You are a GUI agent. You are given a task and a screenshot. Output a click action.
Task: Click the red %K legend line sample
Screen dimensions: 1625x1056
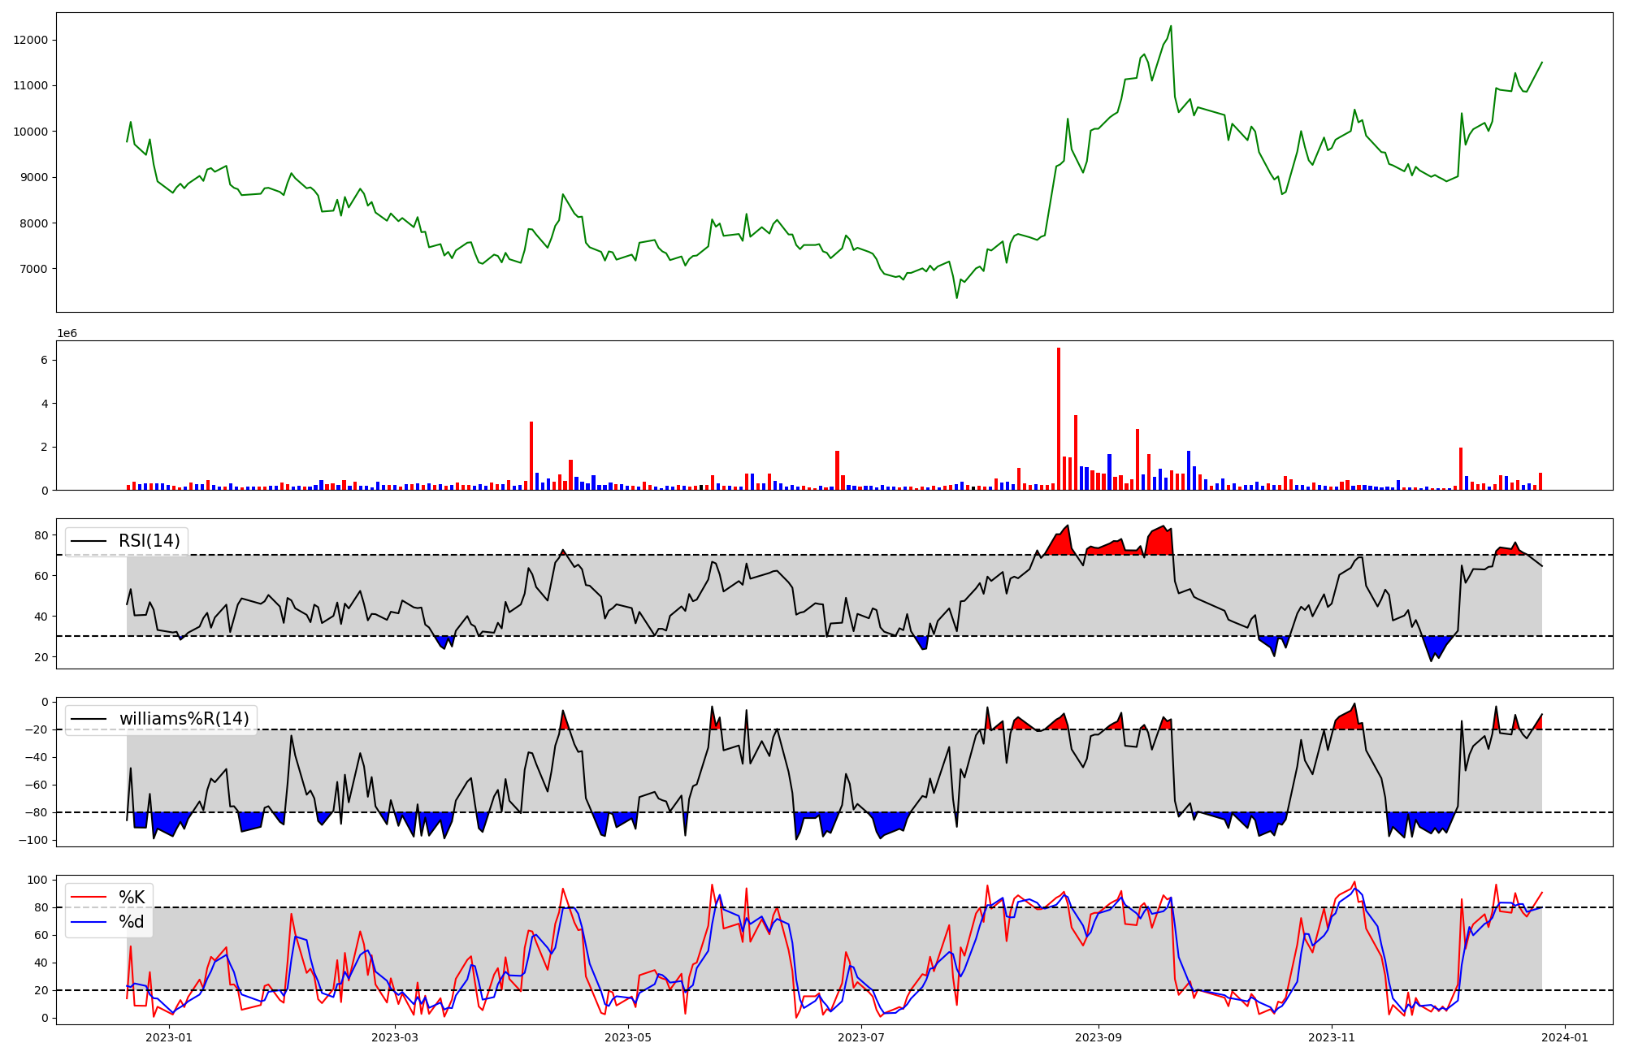(89, 897)
